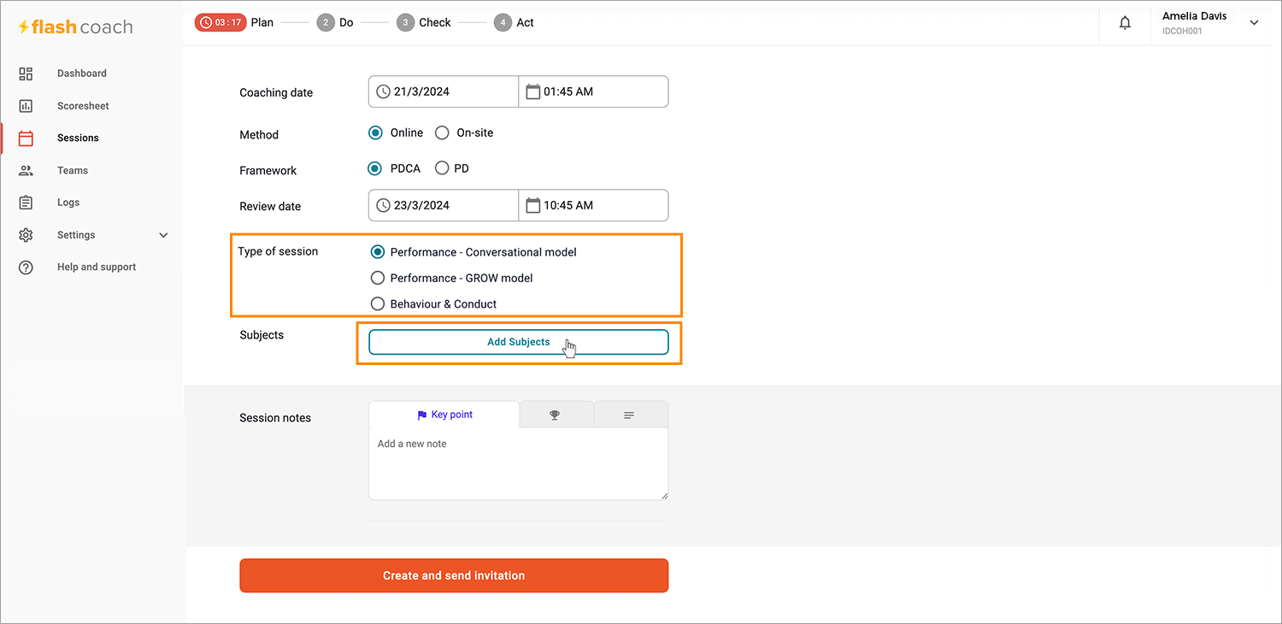Click the Logs clipboard icon

click(x=26, y=203)
